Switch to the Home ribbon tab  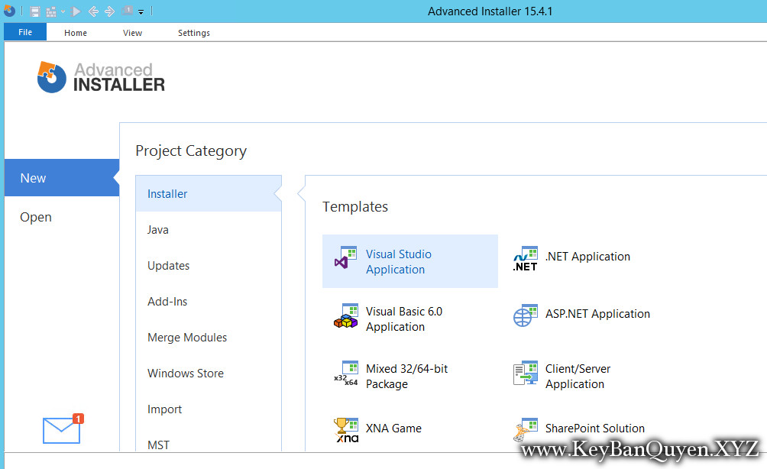click(76, 33)
